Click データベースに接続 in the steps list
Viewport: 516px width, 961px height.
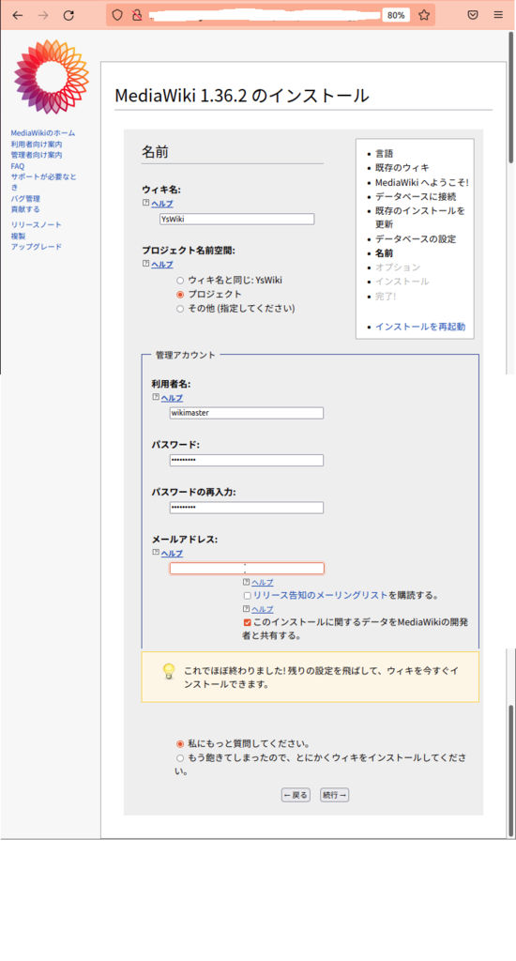[416, 197]
